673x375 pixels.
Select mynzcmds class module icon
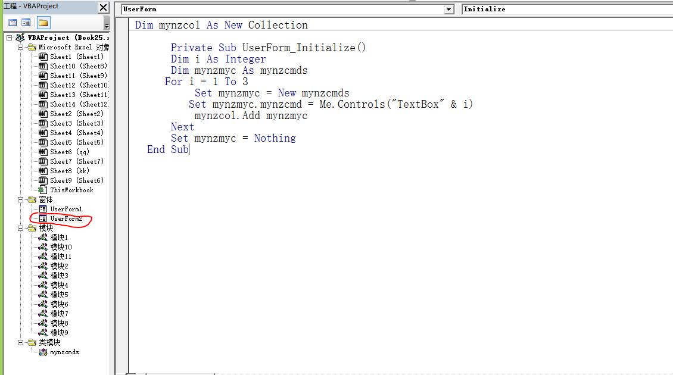[43, 352]
